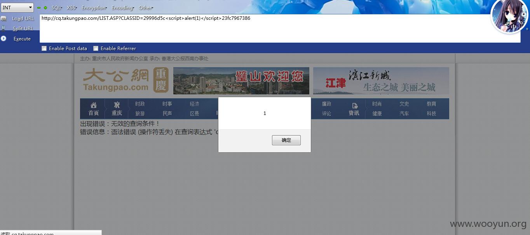This screenshot has width=530, height=235.
Task: Open the 时尚 navigation link
Action: pyautogui.click(x=377, y=104)
